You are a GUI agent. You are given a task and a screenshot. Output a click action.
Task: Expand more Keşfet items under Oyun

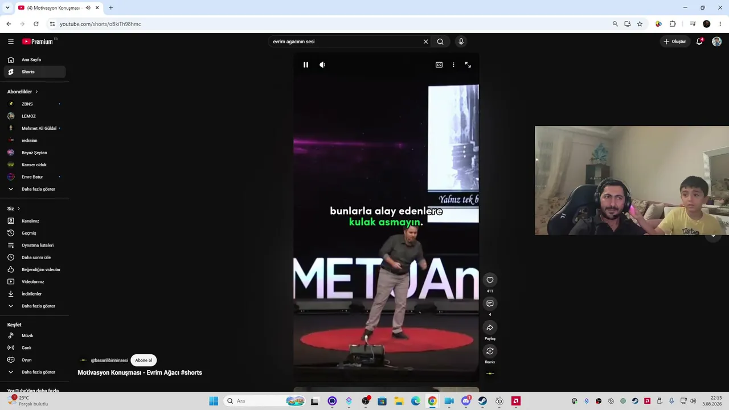(35, 372)
